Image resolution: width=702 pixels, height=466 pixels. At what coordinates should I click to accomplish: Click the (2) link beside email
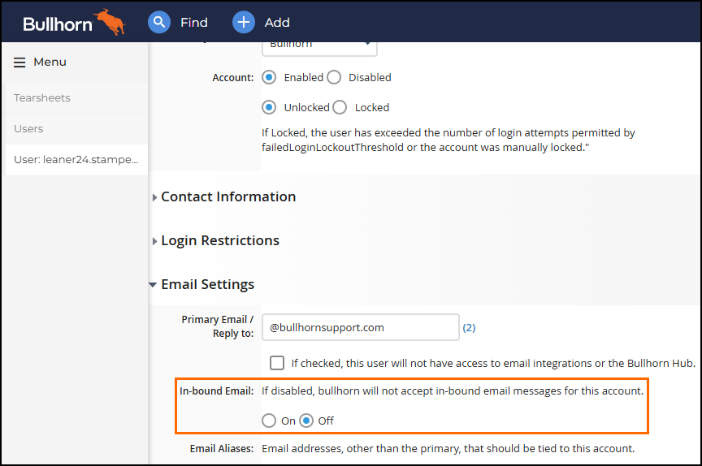coord(469,328)
